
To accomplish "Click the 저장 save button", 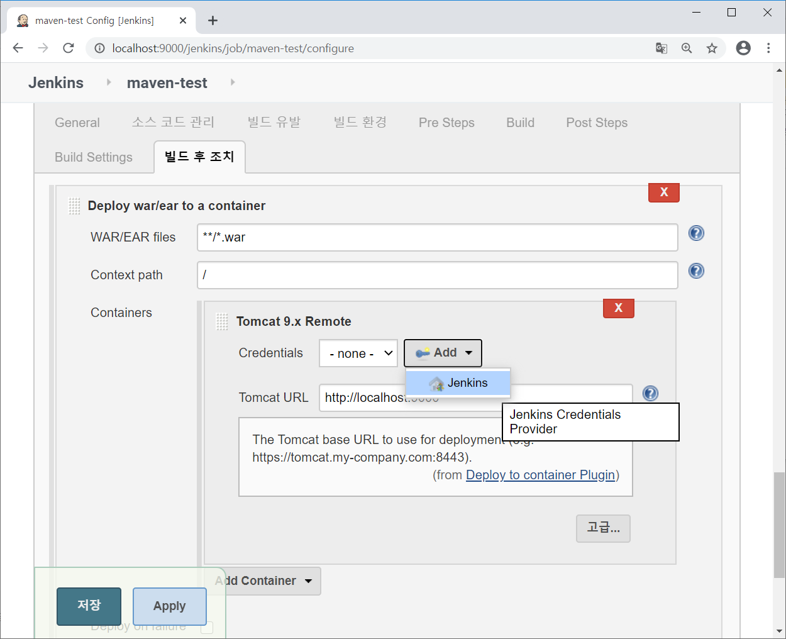I will point(89,606).
